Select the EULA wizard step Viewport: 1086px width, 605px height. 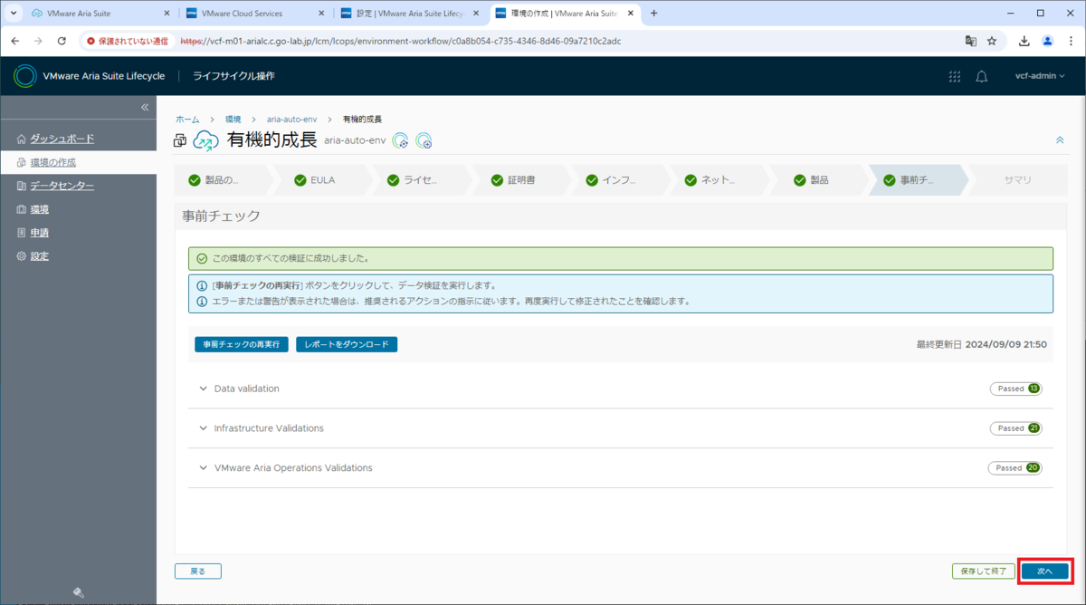(322, 180)
